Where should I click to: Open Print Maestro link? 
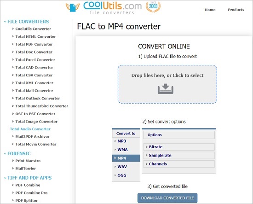click(28, 161)
